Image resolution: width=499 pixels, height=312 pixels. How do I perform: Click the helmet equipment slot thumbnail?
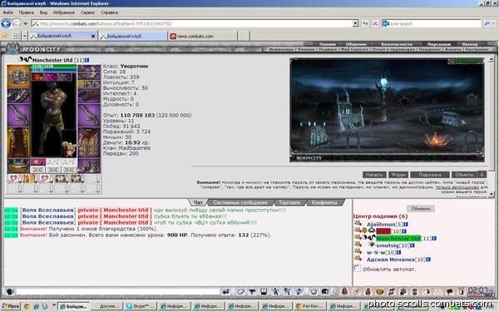pos(18,76)
